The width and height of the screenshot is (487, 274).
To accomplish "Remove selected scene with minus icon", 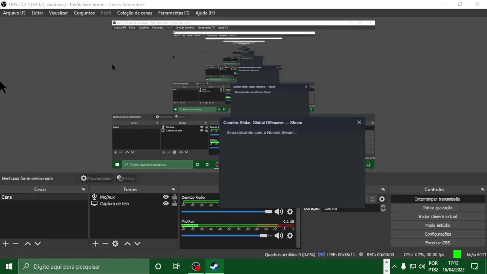I will (x=16, y=244).
